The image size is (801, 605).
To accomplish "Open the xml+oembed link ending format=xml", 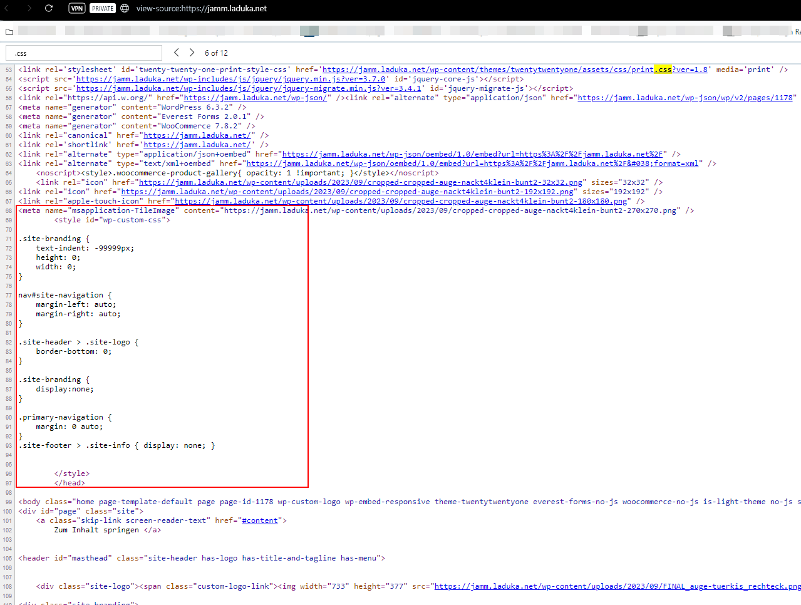I will tap(472, 163).
